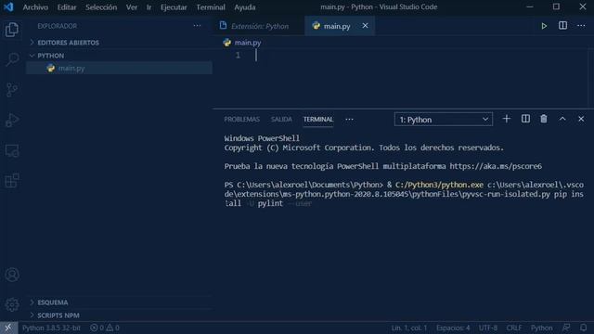Expand the Scripts NPM section
Image resolution: width=594 pixels, height=334 pixels.
tap(120, 315)
